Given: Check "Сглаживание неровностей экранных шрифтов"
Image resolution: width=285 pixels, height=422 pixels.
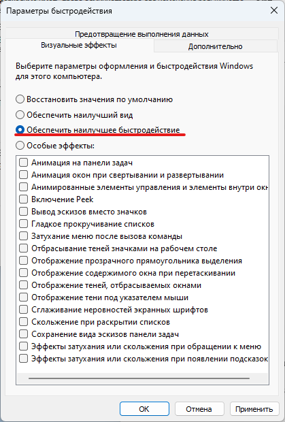Looking at the screenshot, I should click(x=23, y=310).
